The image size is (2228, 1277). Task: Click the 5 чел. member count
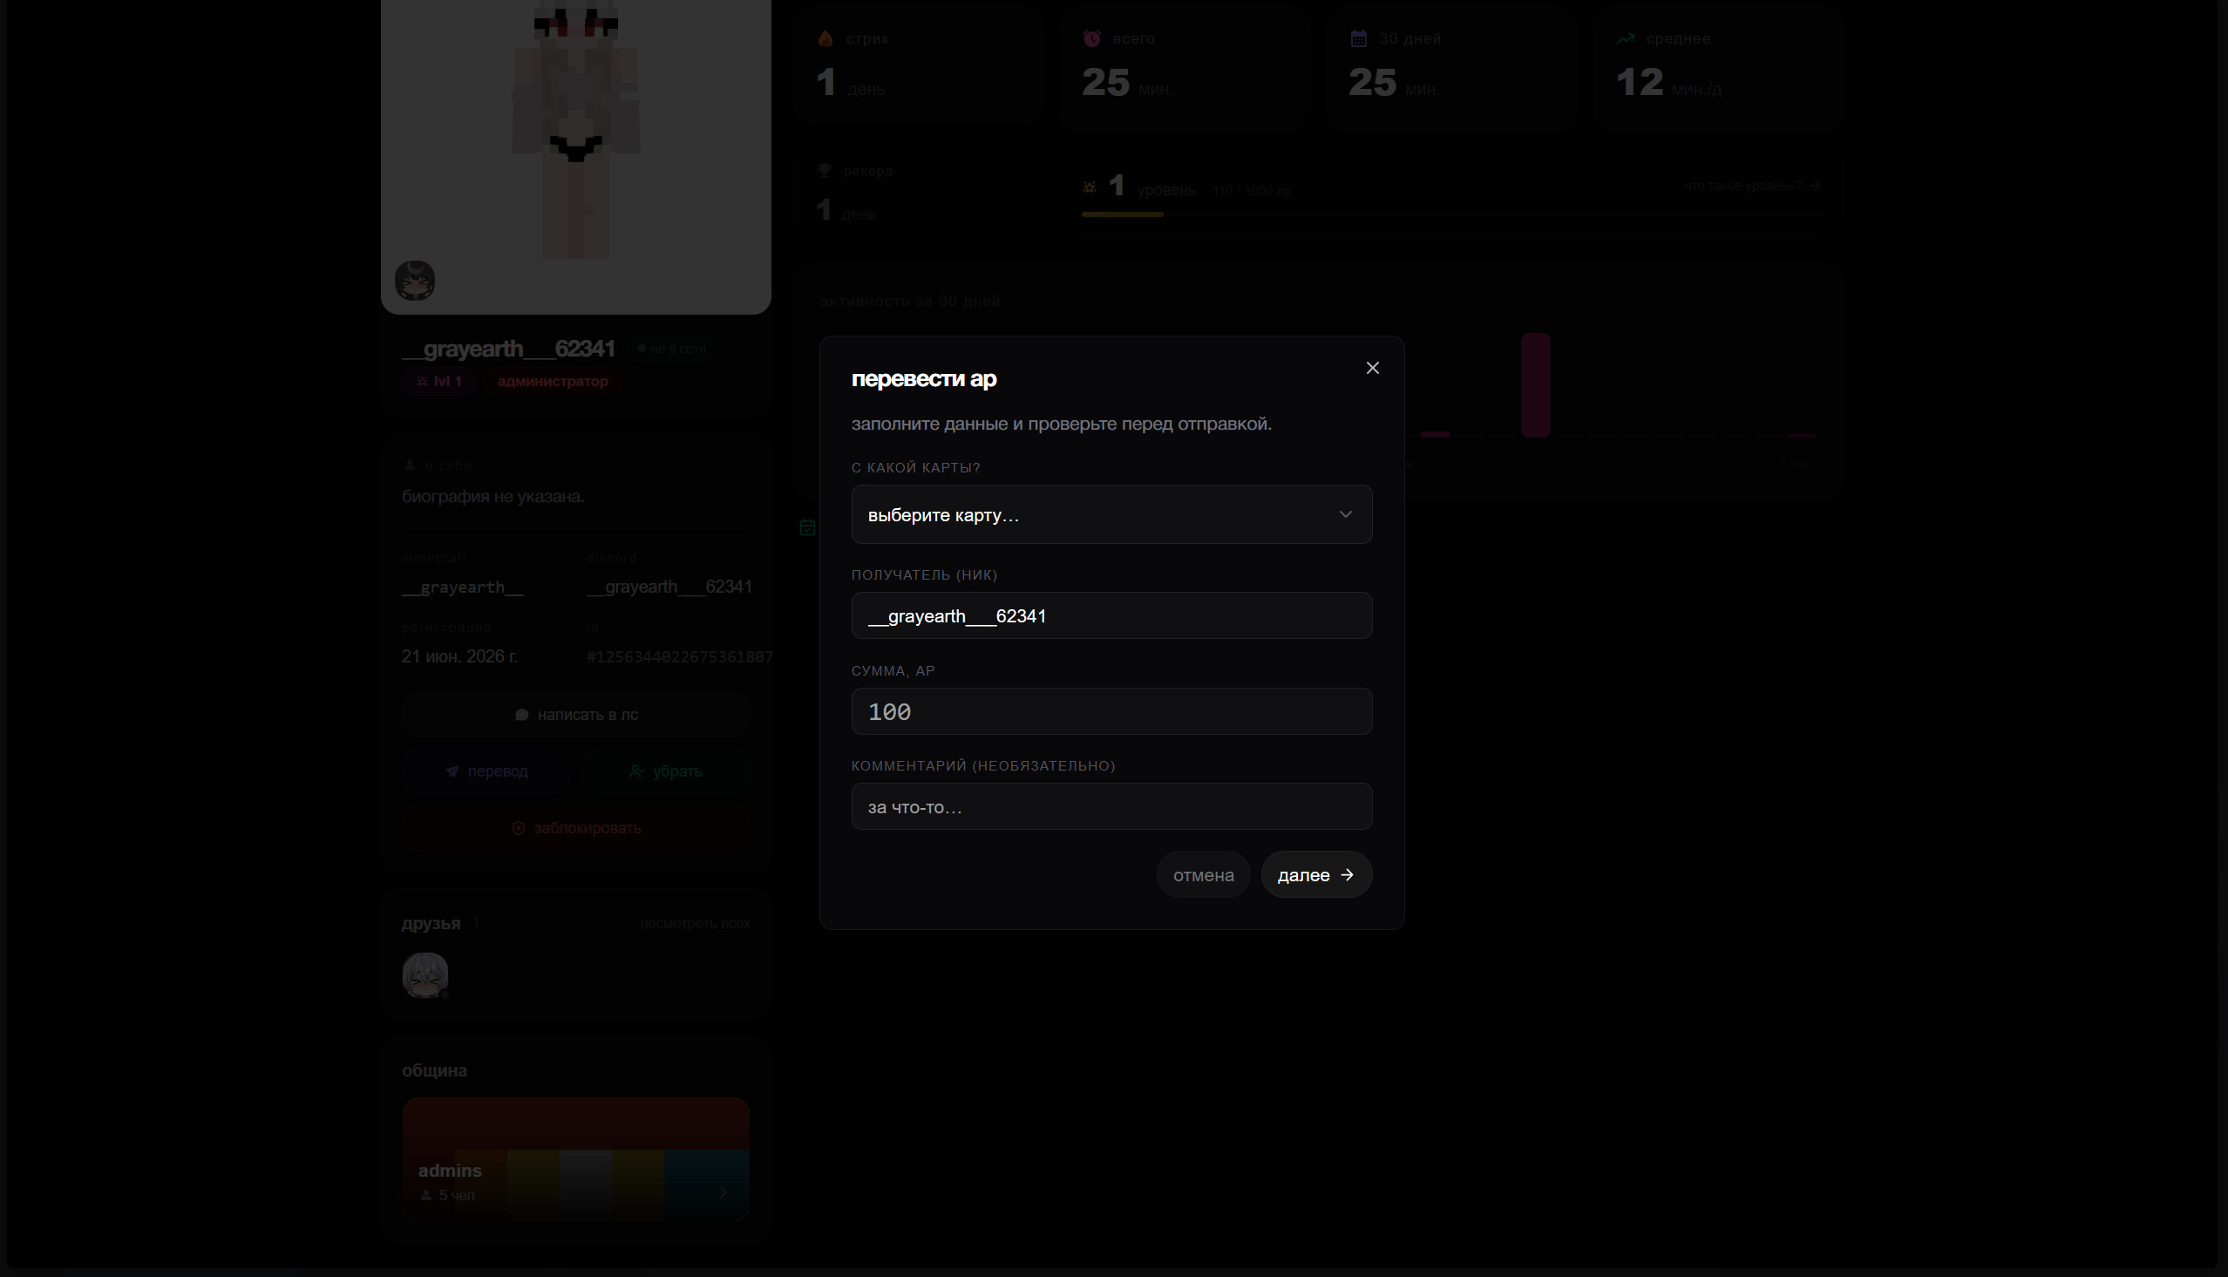tap(458, 1195)
